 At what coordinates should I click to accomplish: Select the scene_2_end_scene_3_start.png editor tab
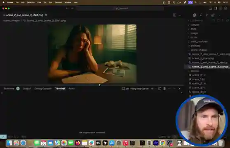25,15
